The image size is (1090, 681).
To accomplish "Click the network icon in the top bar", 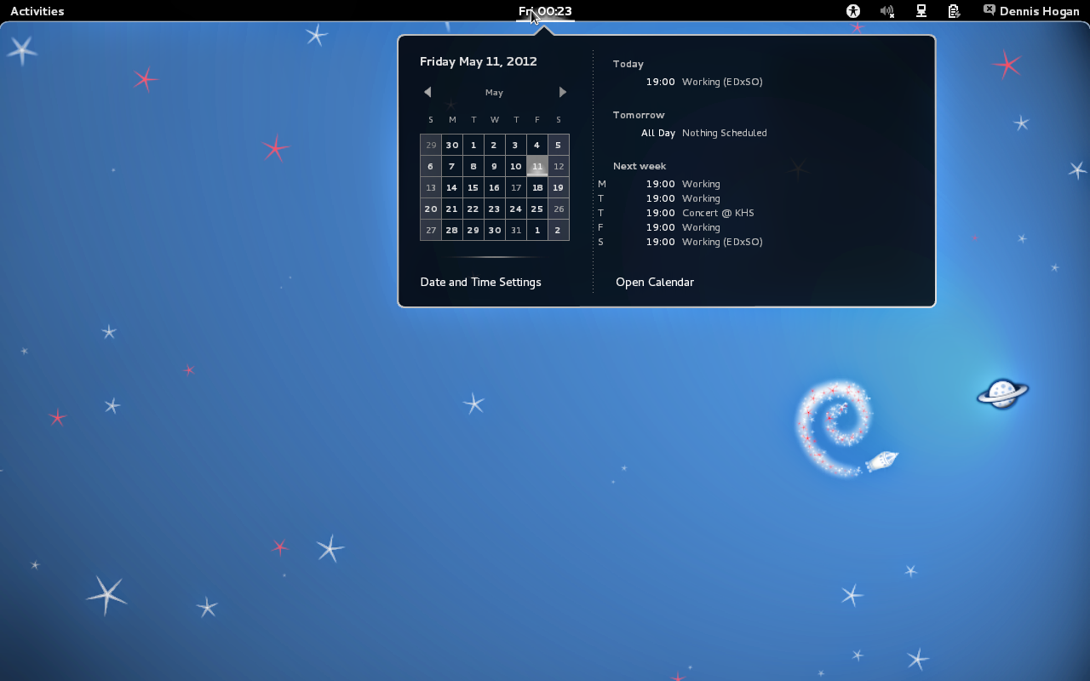I will click(921, 11).
